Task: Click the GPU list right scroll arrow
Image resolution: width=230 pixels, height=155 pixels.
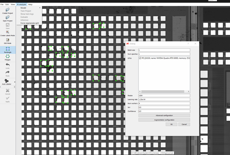Action: [x=189, y=91]
